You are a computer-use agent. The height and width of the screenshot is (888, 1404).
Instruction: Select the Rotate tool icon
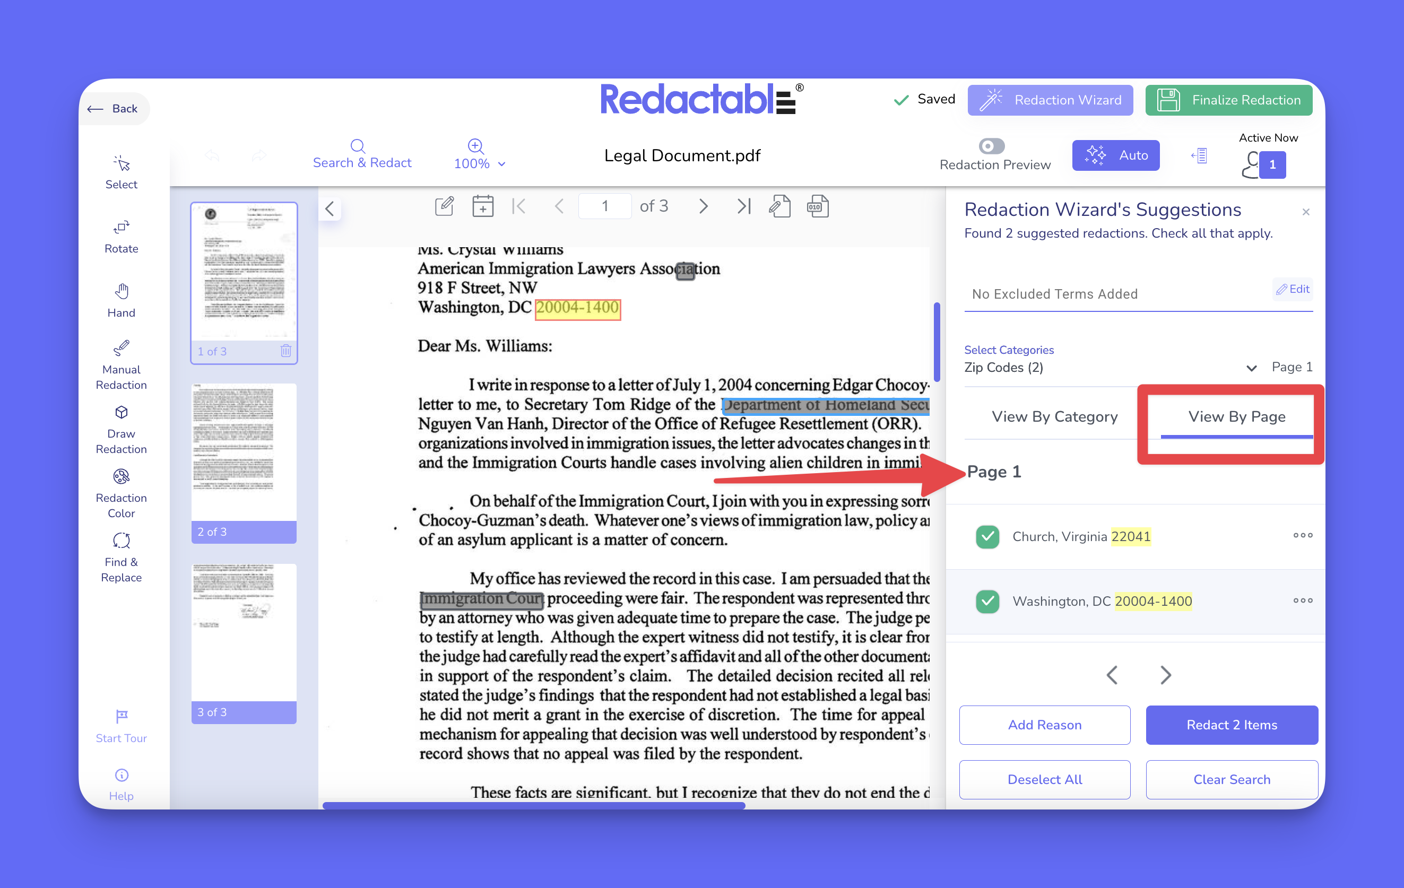pos(122,228)
